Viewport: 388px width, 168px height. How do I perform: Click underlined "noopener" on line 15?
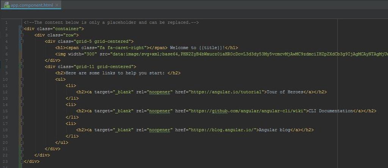point(160,111)
